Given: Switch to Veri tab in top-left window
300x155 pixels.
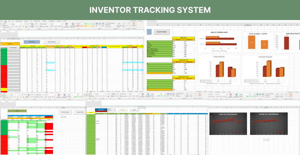Looking at the screenshot, I should (31, 21).
